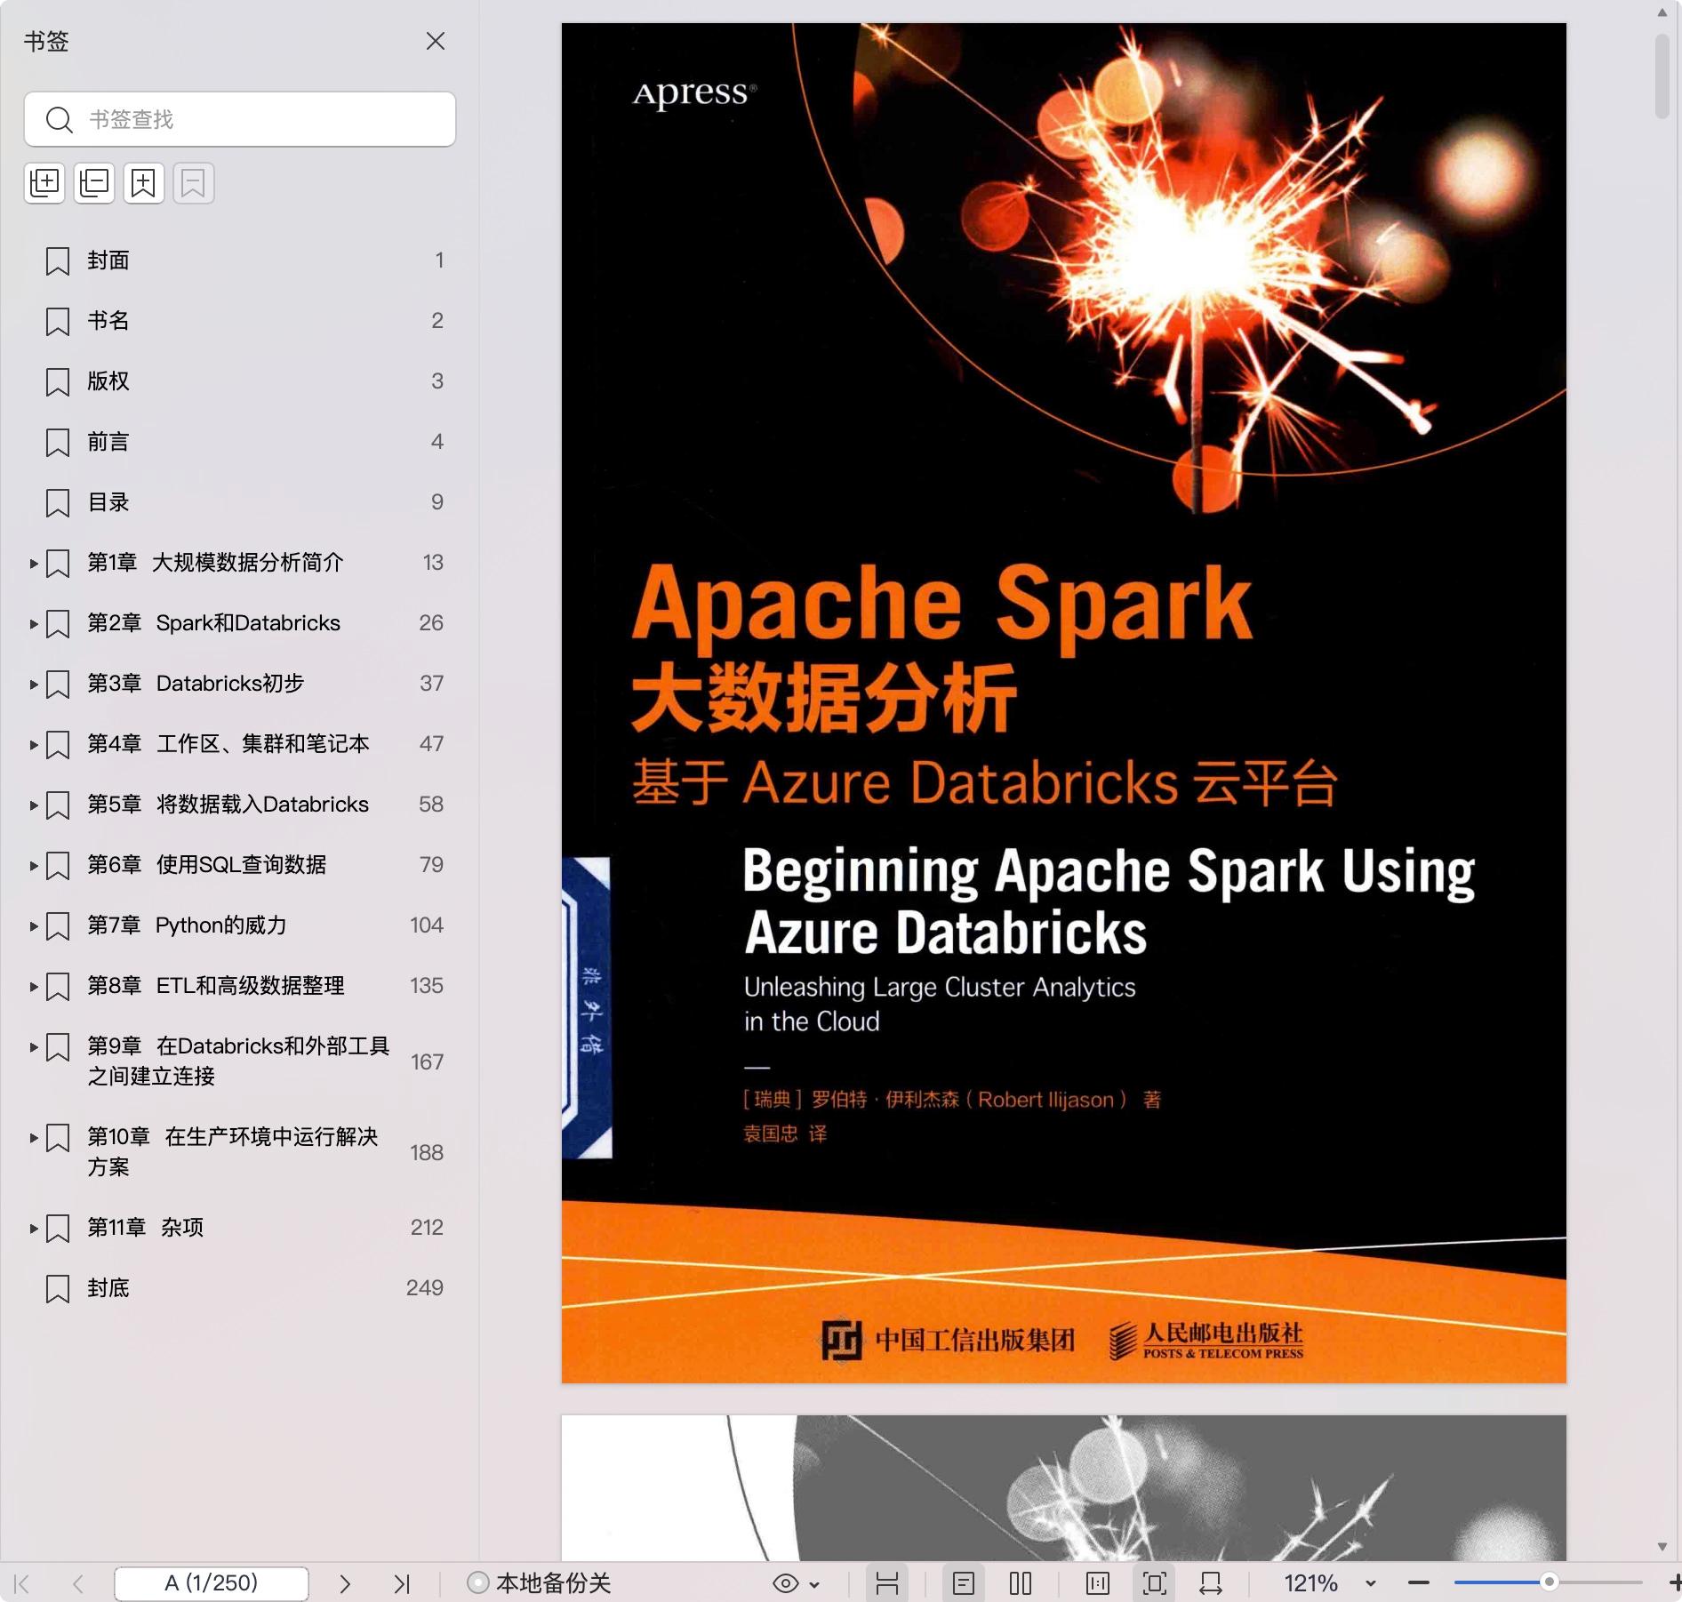The width and height of the screenshot is (1682, 1602).
Task: Go to the next page
Action: [x=345, y=1583]
